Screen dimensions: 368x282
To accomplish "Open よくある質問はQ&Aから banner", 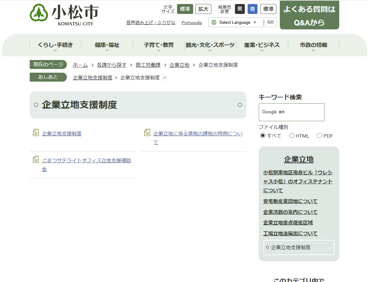I will (x=309, y=15).
